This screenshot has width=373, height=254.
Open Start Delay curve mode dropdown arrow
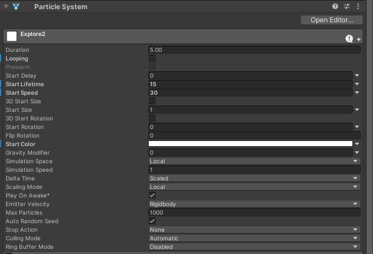(357, 75)
